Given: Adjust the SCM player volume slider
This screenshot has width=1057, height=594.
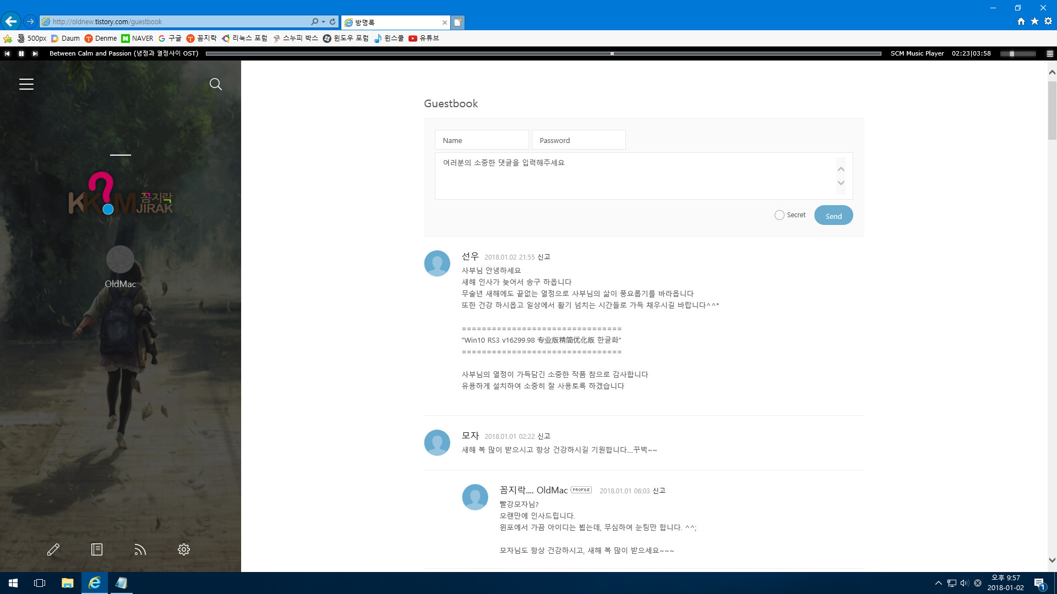Looking at the screenshot, I should tap(1018, 53).
